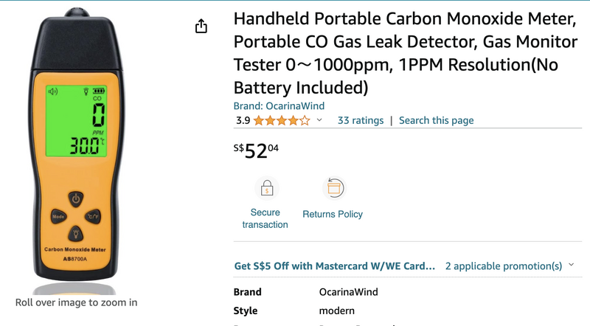Open the rating breakdown chevron beside the stars
The height and width of the screenshot is (326, 590).
coord(319,120)
